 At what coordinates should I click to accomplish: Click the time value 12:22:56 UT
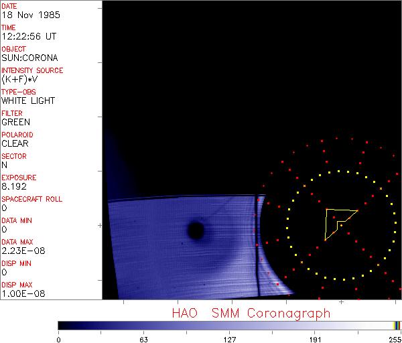coord(28,36)
